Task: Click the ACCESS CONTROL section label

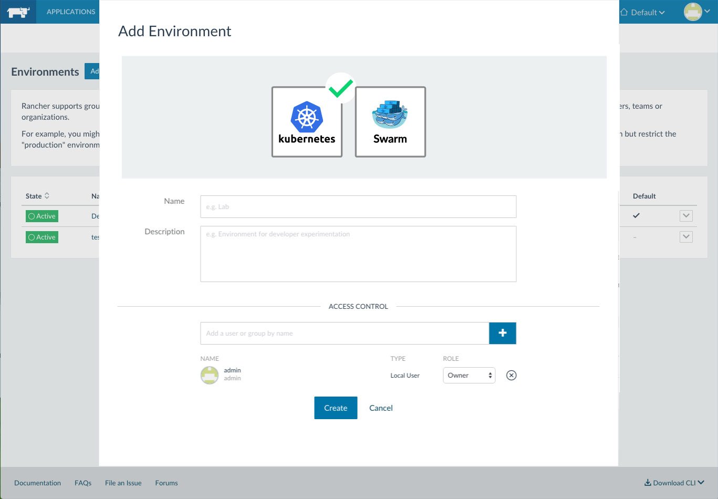Action: (358, 306)
